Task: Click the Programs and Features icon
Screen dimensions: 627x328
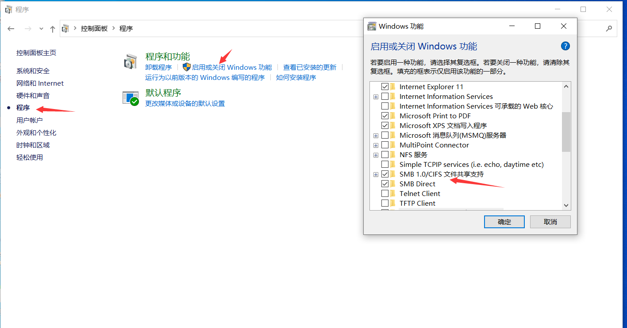Action: pyautogui.click(x=131, y=62)
